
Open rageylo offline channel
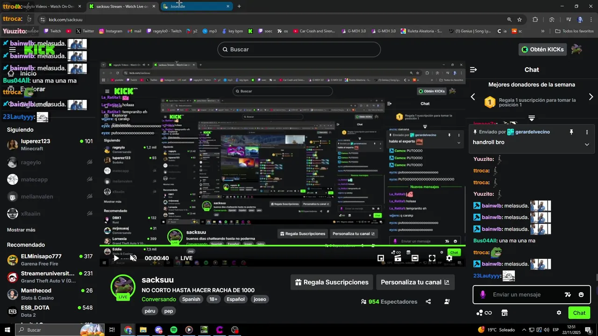[x=50, y=162]
